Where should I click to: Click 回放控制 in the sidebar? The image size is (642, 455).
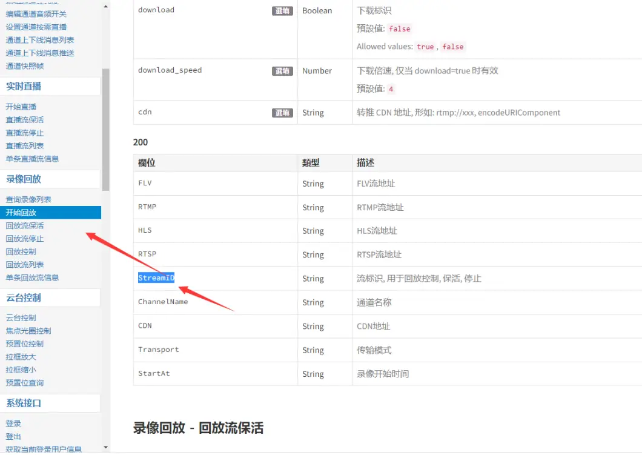tap(21, 251)
